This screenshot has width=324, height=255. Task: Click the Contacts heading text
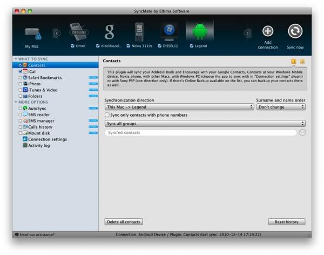(x=112, y=61)
